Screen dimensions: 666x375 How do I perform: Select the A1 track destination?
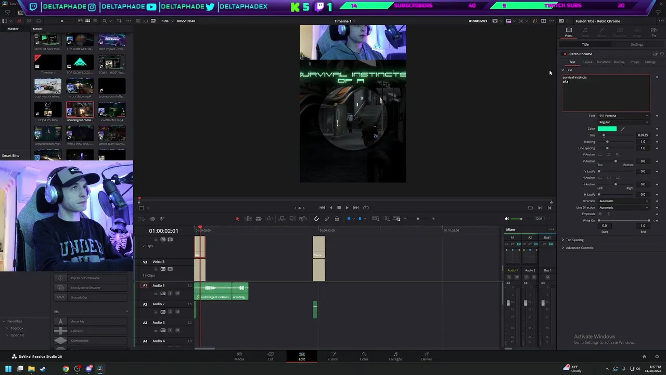(x=145, y=285)
